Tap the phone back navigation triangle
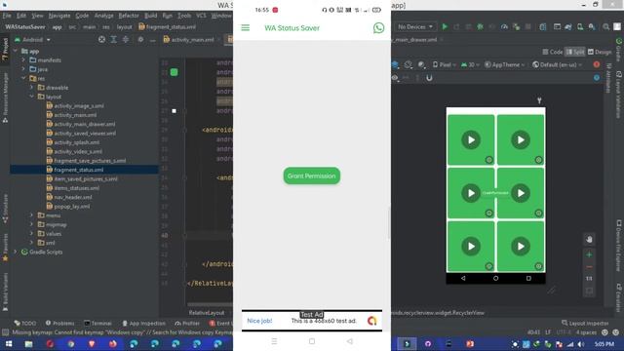This screenshot has height=351, width=624. tap(349, 341)
